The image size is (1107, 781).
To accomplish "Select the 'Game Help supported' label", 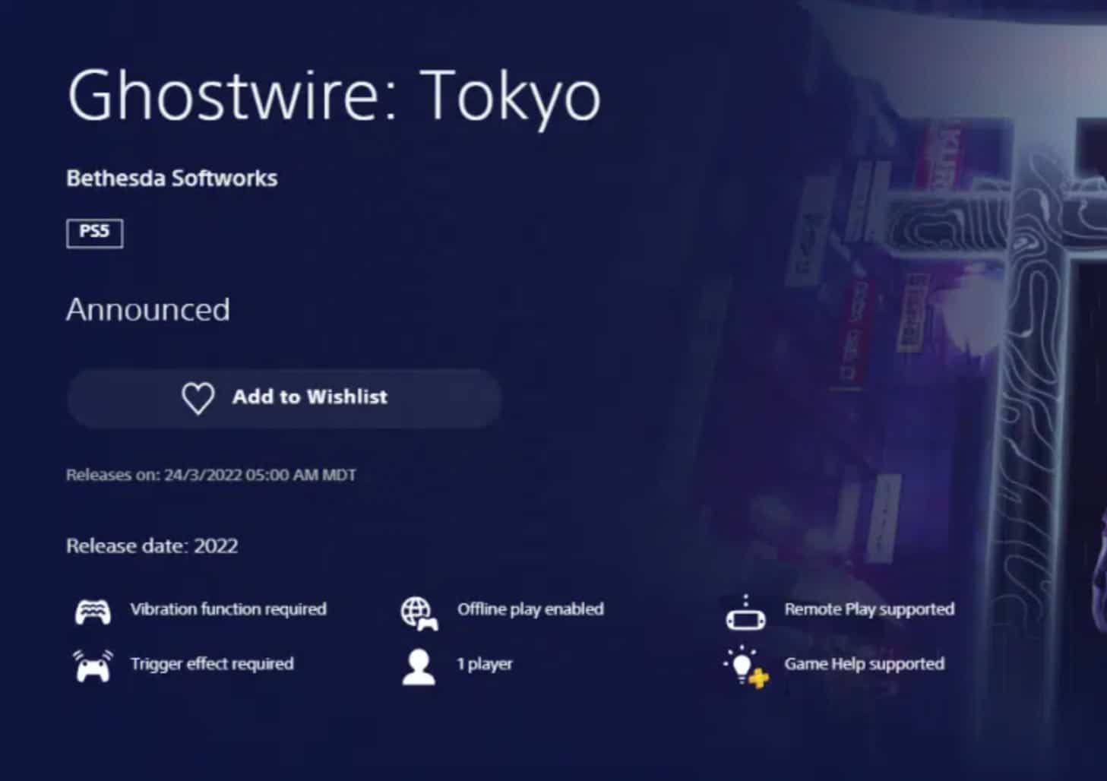I will click(864, 664).
